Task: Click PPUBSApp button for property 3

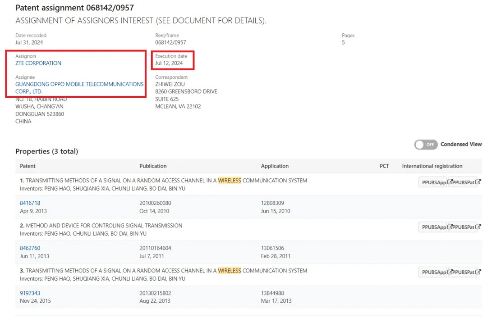Action: 433,272
